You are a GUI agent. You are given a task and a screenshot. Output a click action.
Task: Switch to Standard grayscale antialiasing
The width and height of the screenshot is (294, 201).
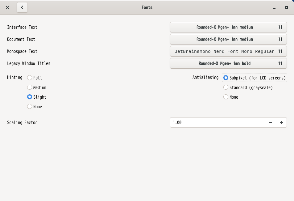coord(226,87)
